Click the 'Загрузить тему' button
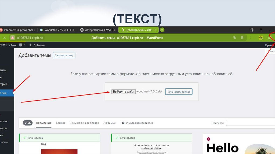The image size is (275, 154). coord(64,55)
